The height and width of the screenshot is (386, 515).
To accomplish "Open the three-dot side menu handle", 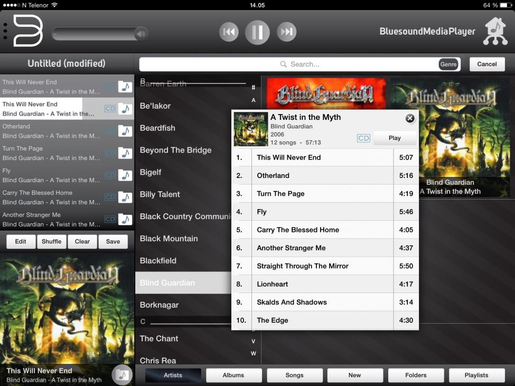I will coord(5,31).
